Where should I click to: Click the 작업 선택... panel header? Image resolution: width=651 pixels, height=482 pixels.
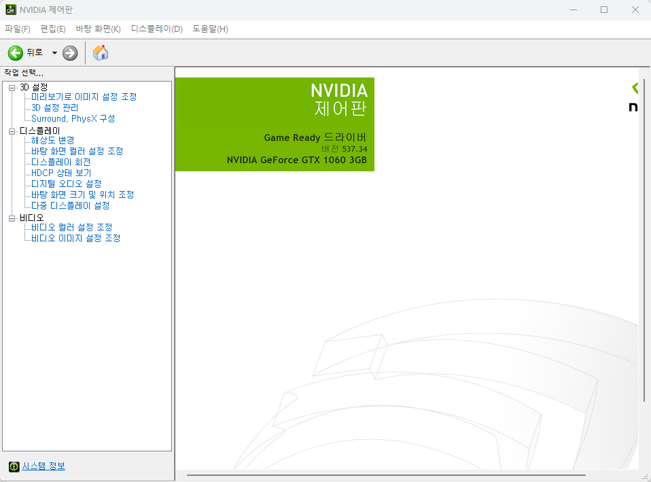(x=24, y=73)
